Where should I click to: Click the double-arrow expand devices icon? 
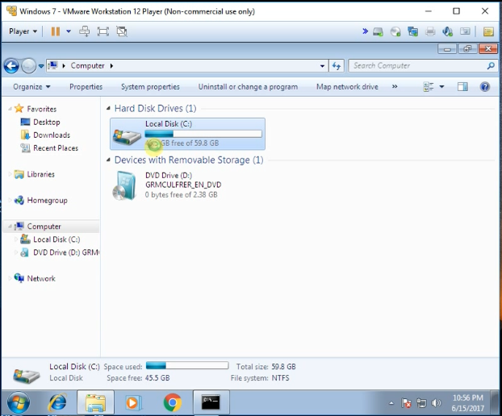point(365,31)
